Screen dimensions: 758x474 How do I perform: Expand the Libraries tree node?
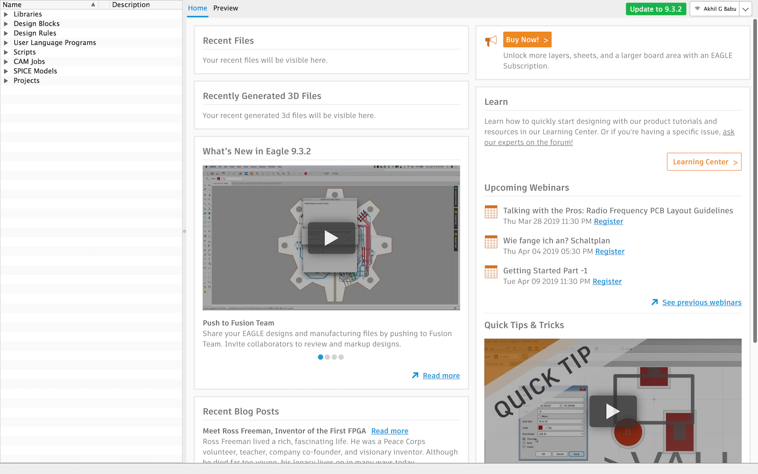(x=6, y=14)
